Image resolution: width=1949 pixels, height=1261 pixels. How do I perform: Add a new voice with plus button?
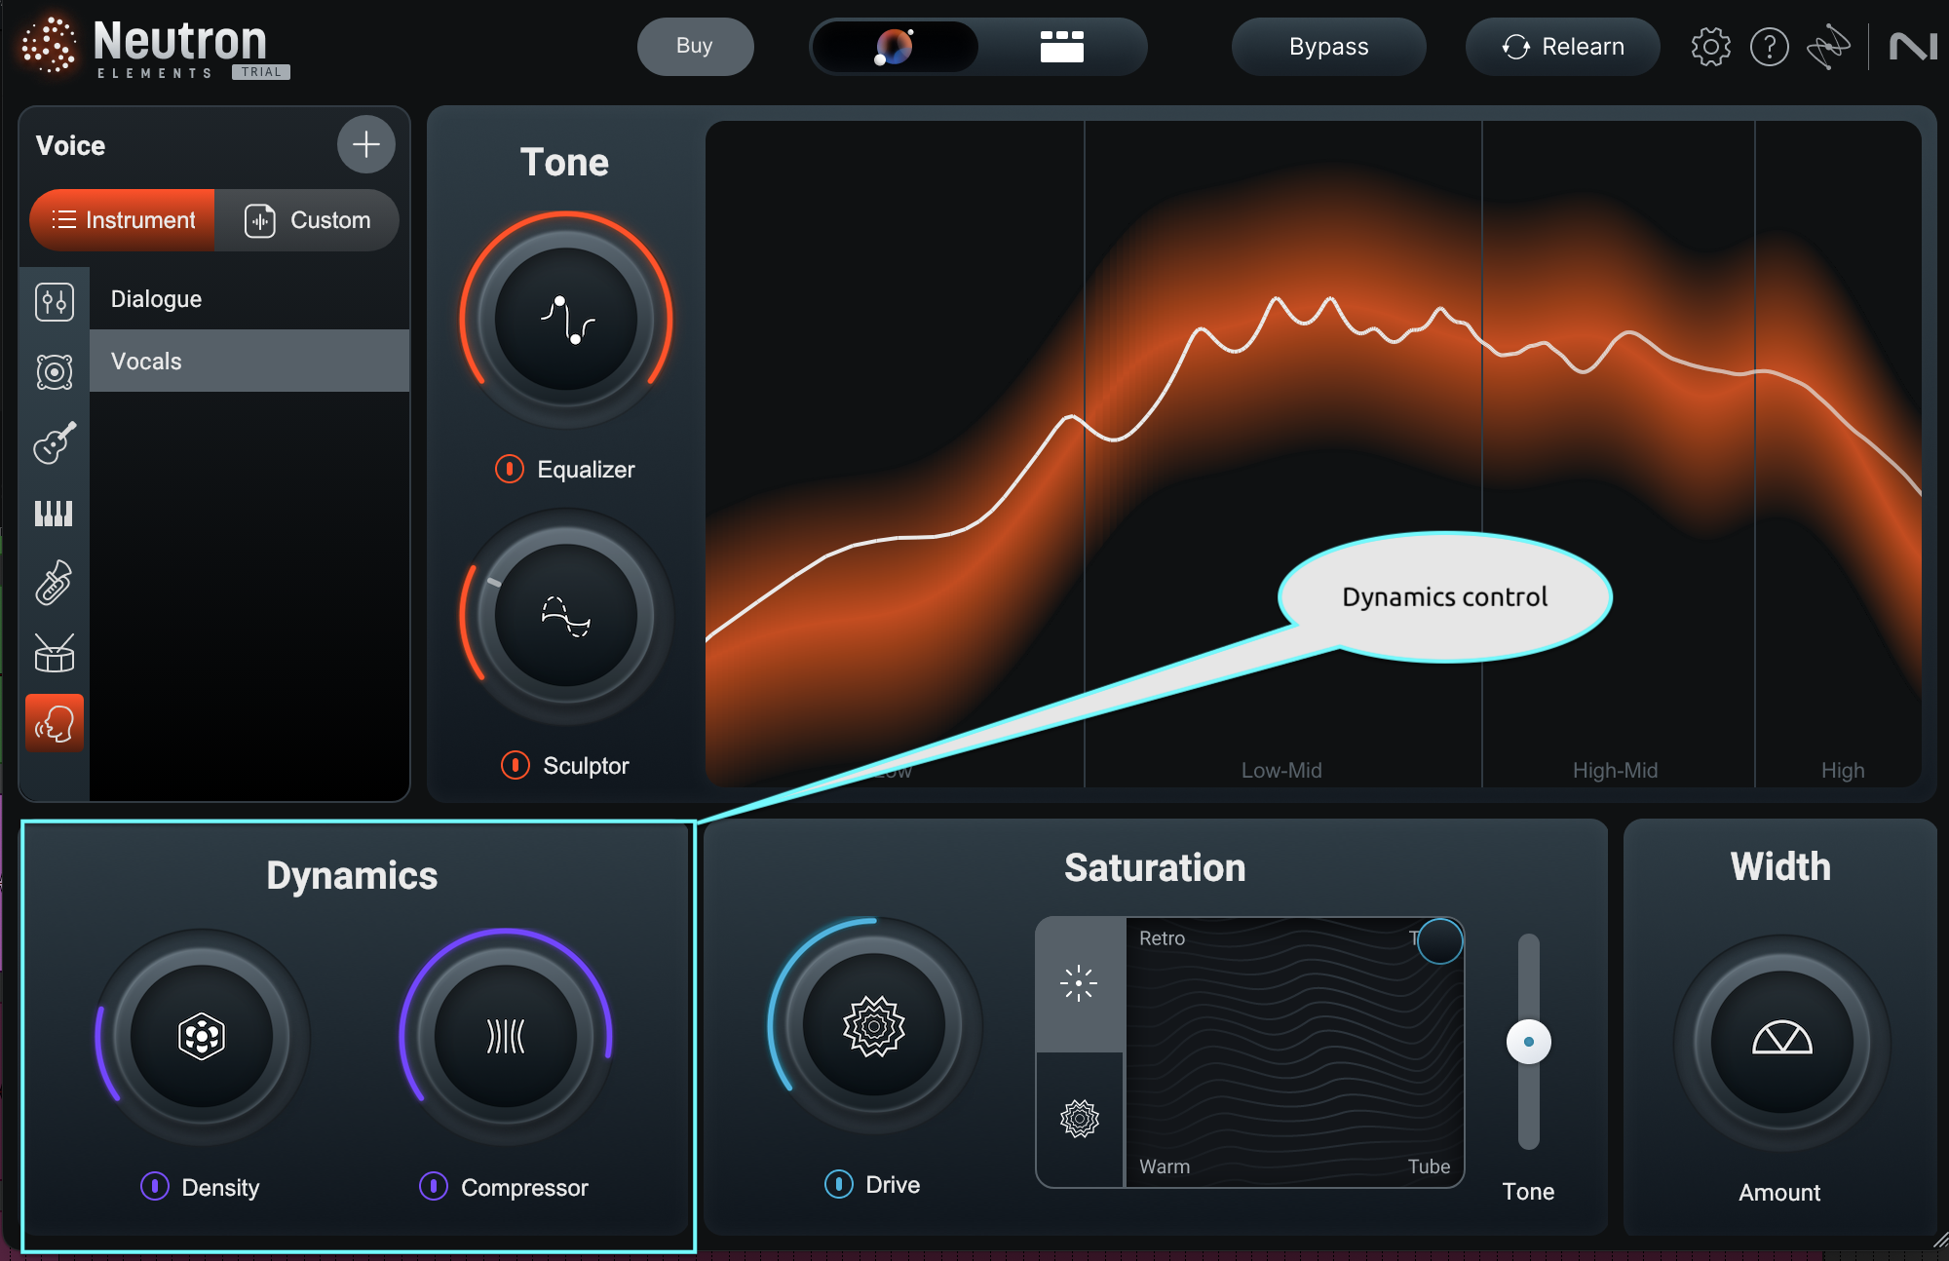tap(365, 144)
